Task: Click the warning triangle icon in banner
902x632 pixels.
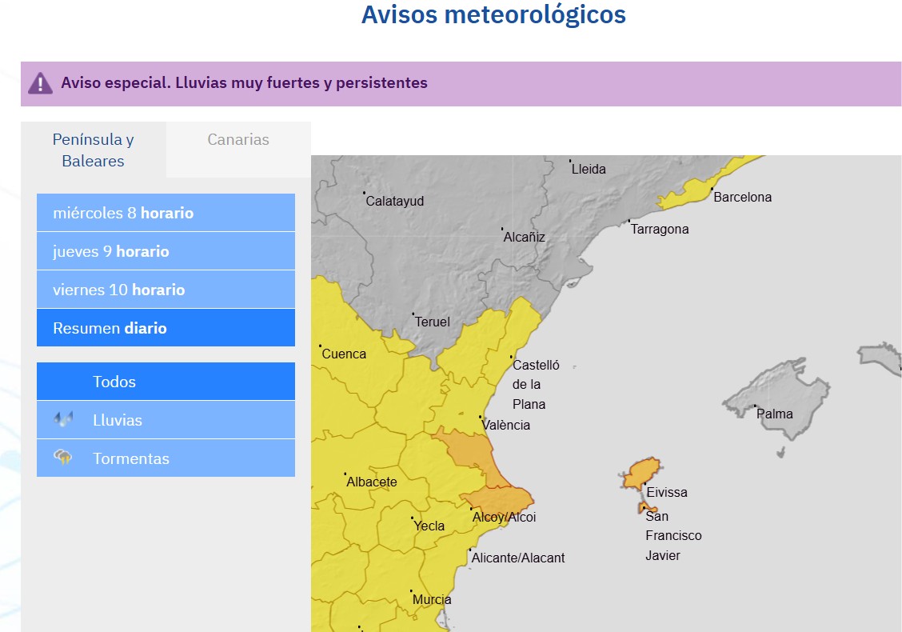Action: (x=40, y=83)
